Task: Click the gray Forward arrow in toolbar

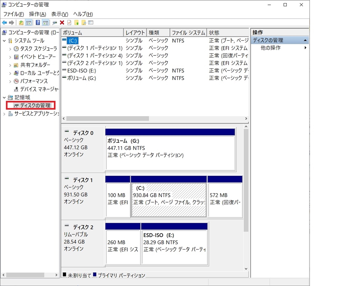Action: tap(12, 23)
